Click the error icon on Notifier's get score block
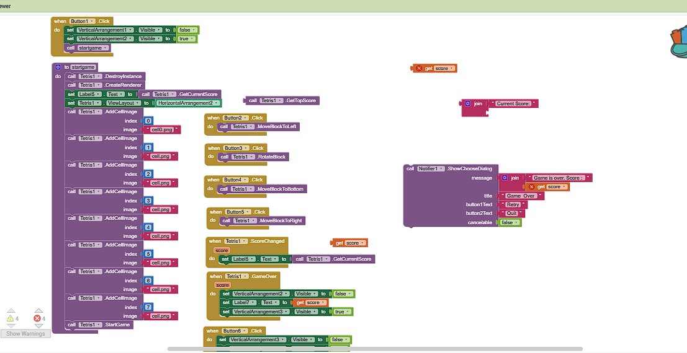687x353 pixels. click(531, 186)
